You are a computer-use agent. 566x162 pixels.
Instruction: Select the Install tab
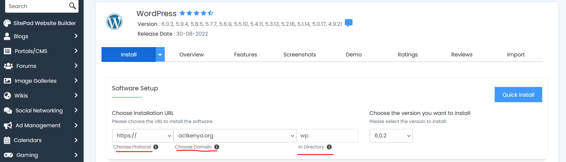[x=129, y=54]
